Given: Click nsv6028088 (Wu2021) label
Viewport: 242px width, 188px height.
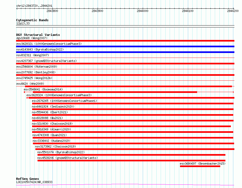Looking at the screenshot, I should tap(47, 118).
